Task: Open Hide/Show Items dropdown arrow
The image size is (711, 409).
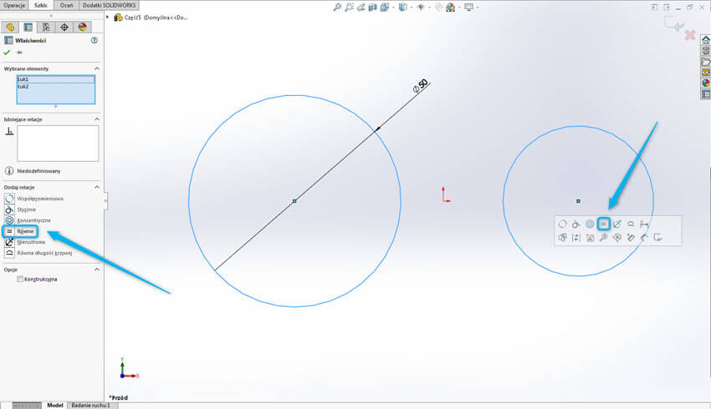Action: coord(429,8)
